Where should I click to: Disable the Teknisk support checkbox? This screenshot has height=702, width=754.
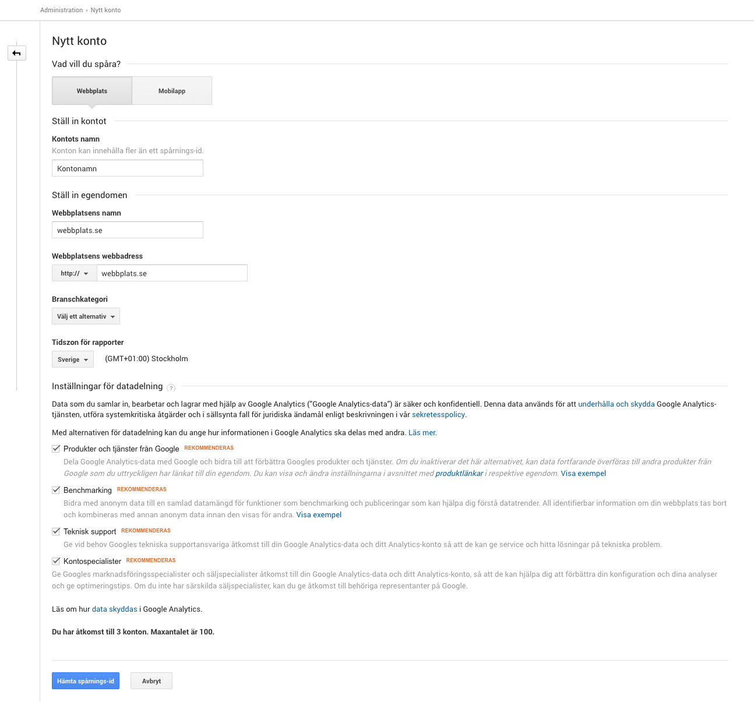coord(56,531)
